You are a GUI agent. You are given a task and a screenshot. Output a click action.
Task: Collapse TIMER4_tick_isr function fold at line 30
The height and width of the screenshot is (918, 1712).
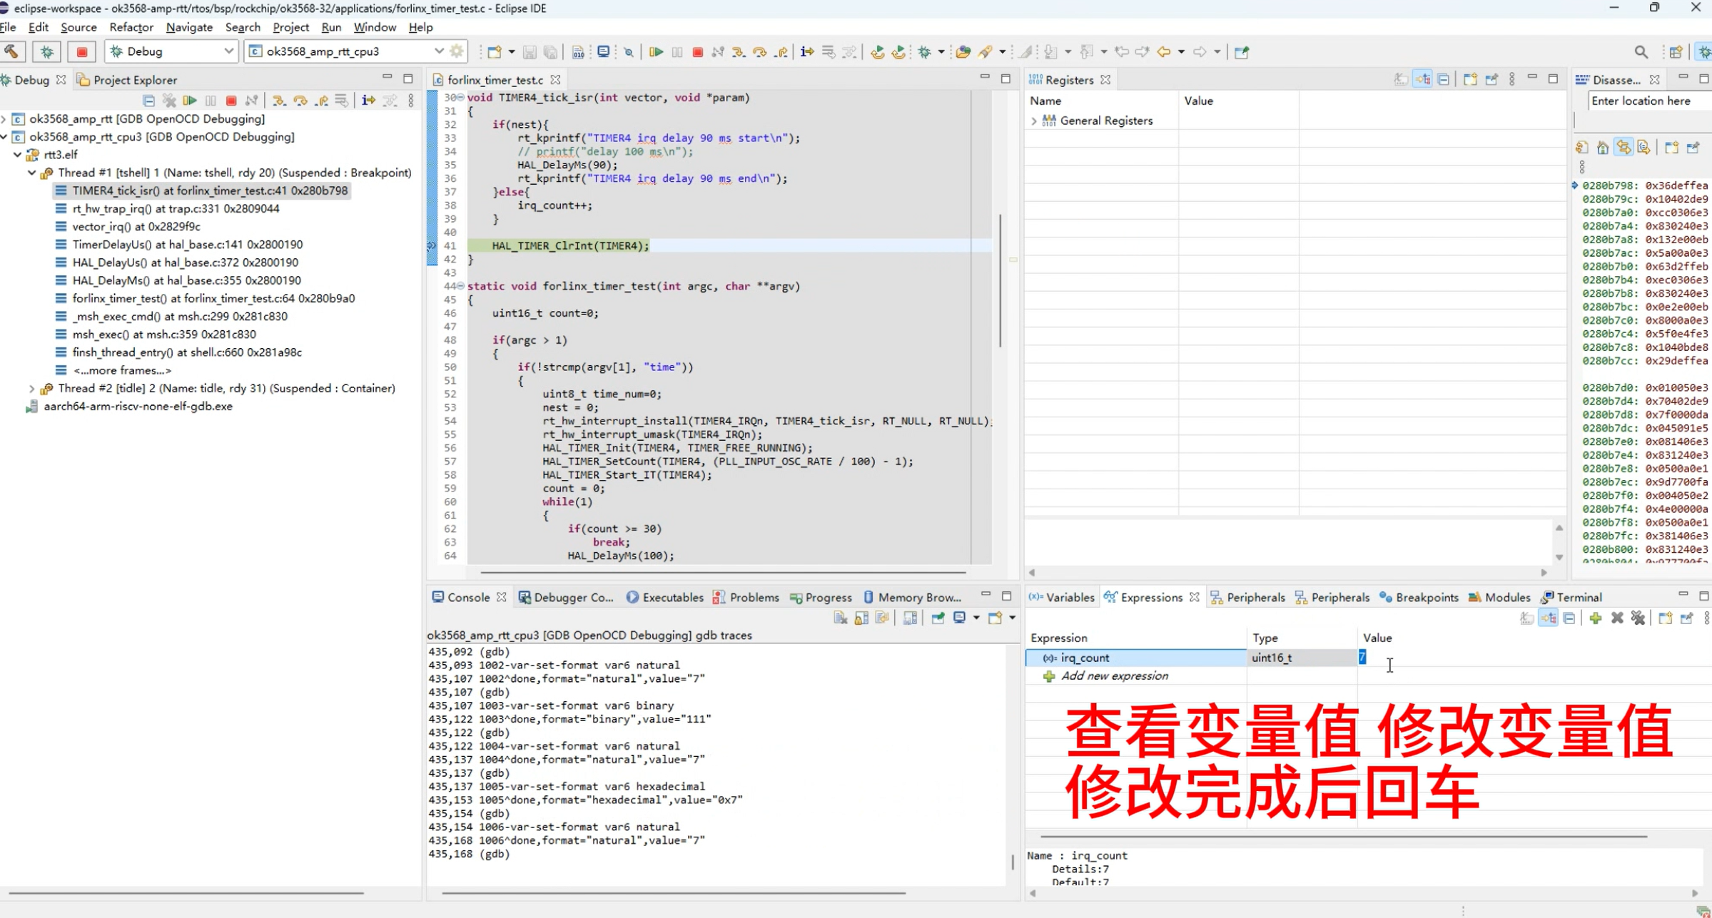pos(460,97)
